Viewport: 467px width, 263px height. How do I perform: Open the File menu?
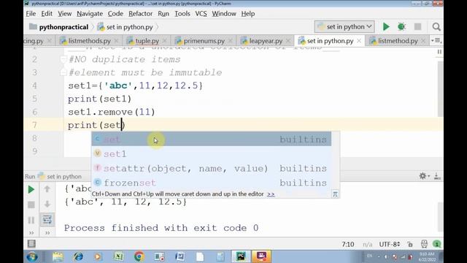pyautogui.click(x=31, y=14)
